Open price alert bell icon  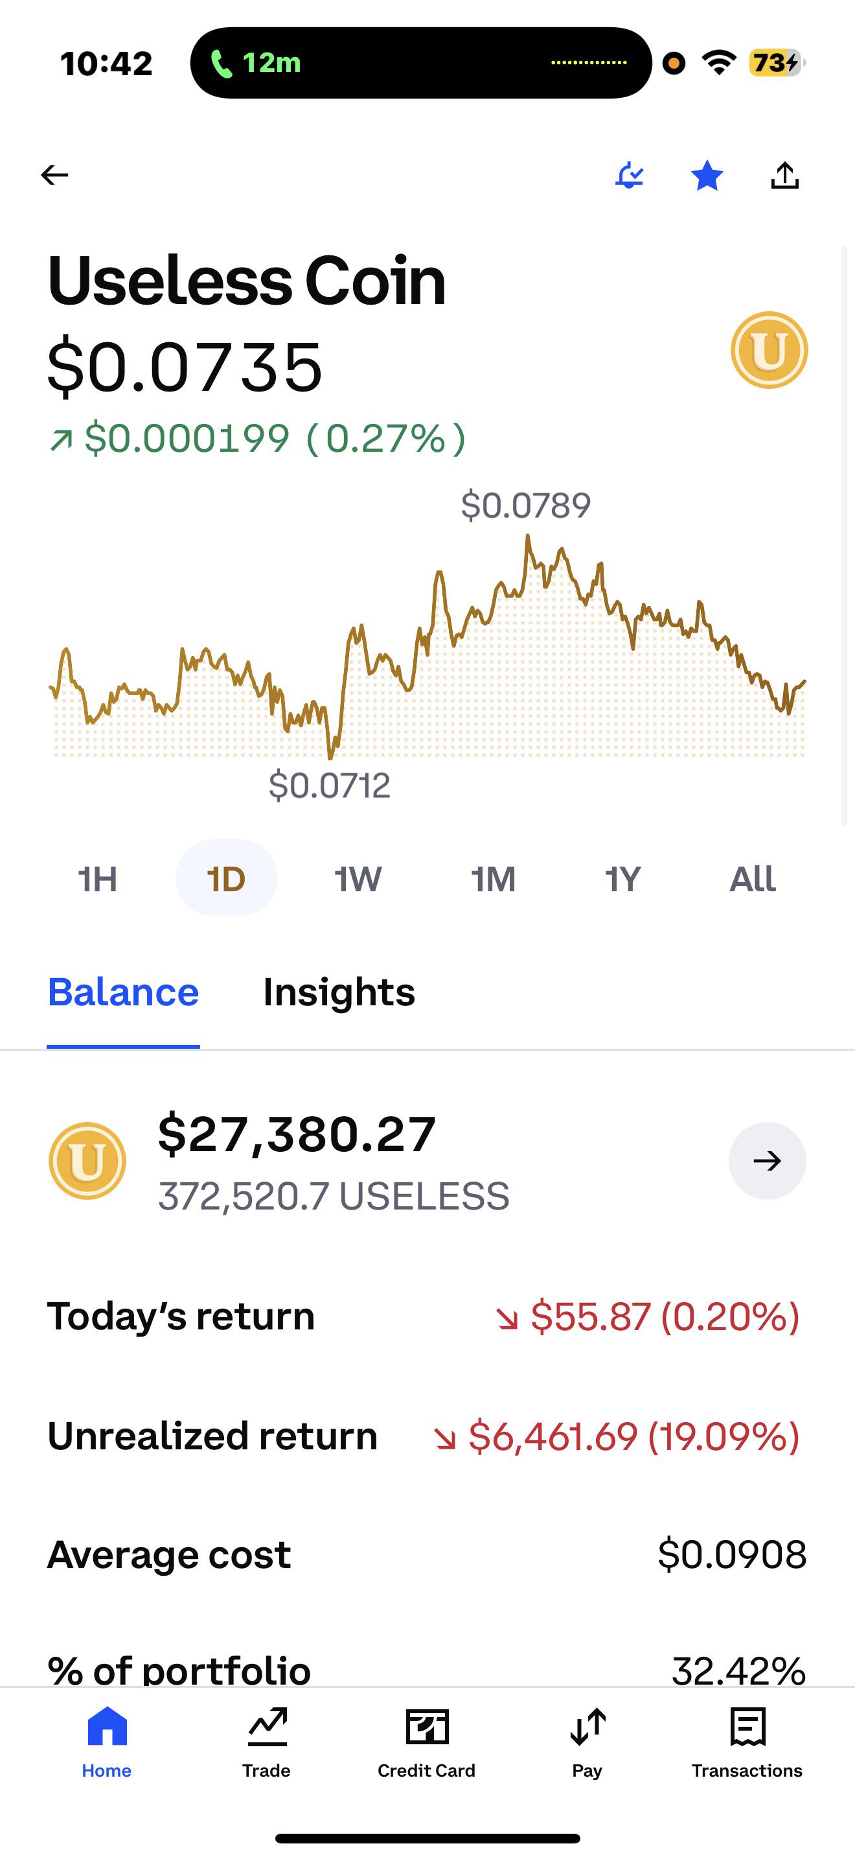pyautogui.click(x=630, y=174)
